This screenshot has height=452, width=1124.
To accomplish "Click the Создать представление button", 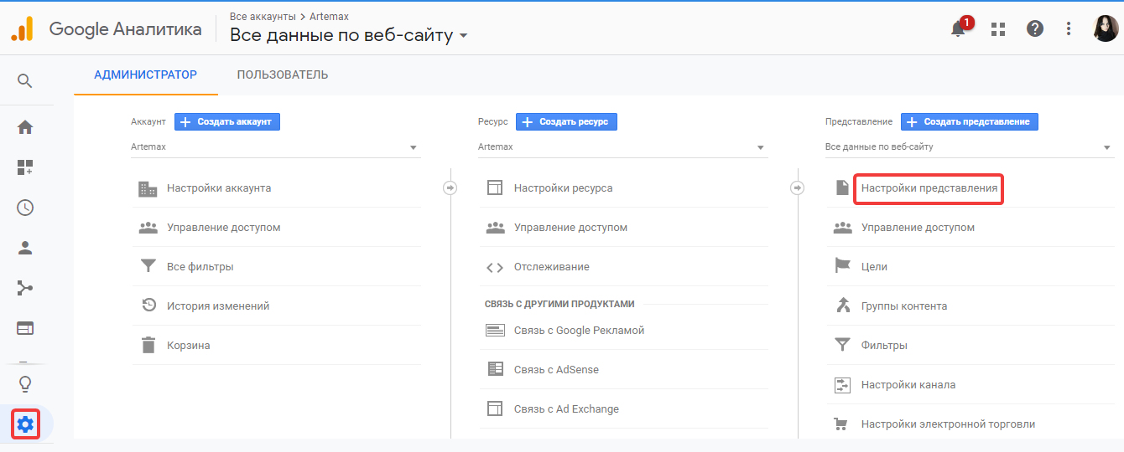I will (970, 121).
